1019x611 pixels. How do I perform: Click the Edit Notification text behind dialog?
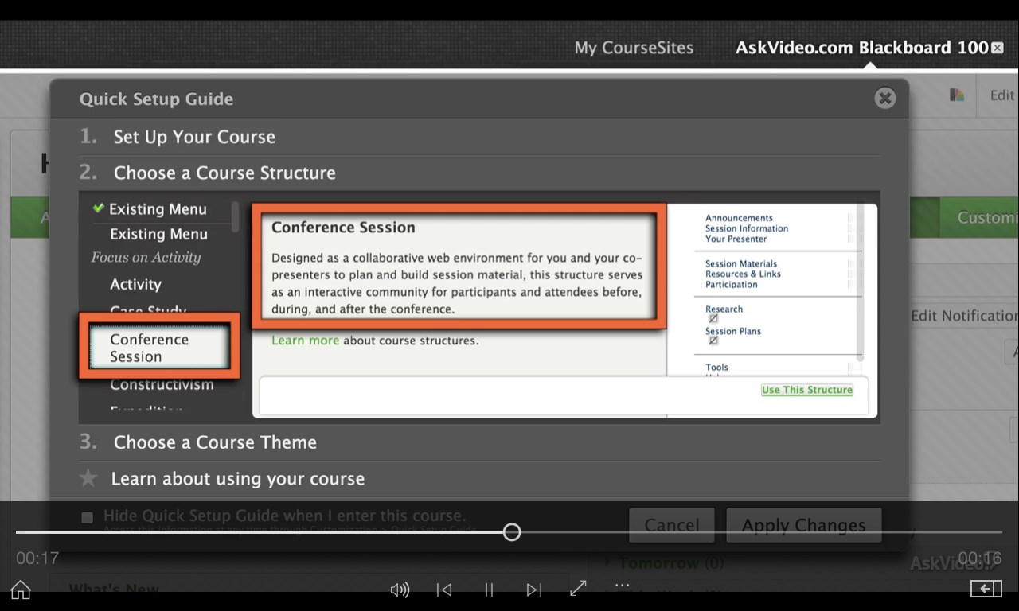tap(964, 316)
